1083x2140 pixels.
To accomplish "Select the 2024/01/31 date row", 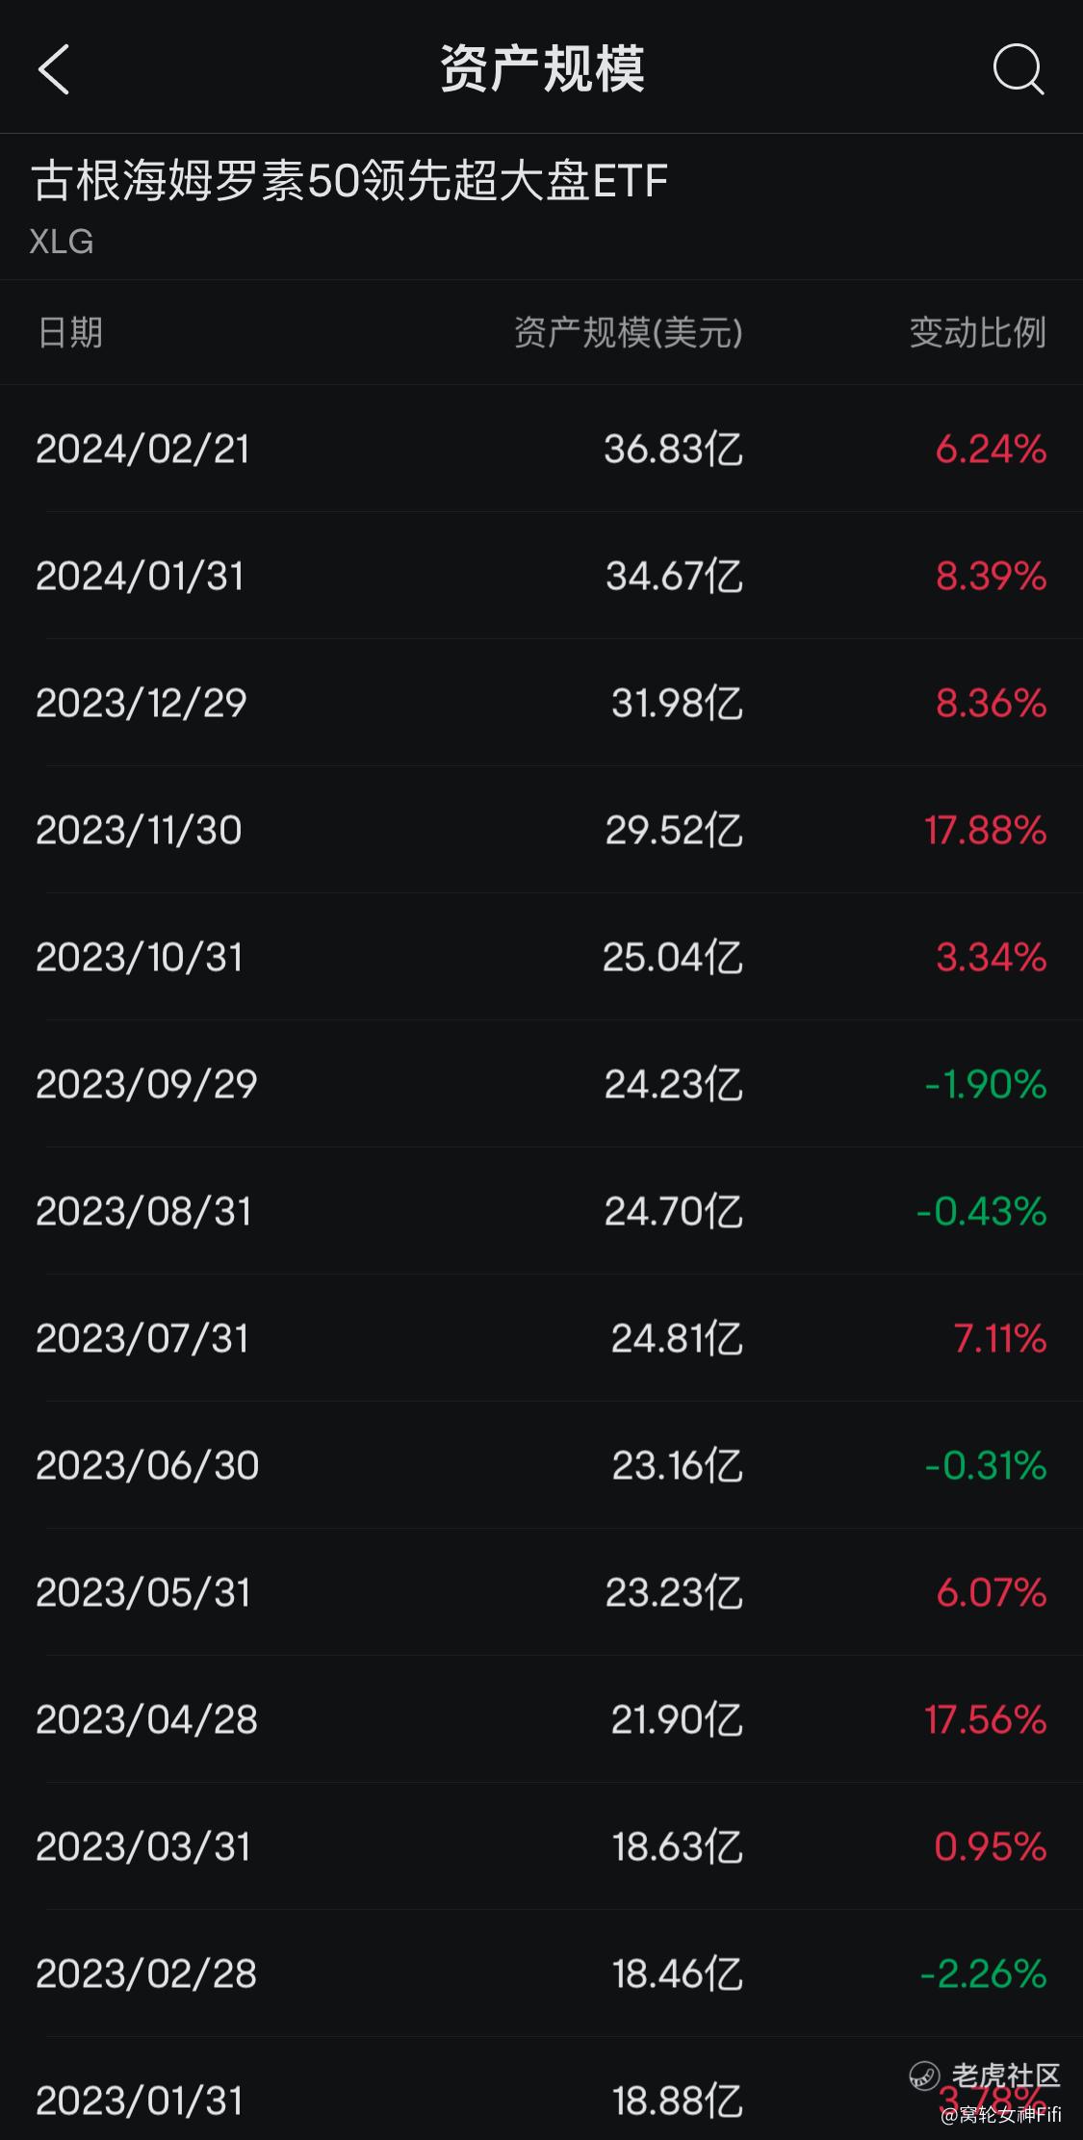I will tap(541, 576).
